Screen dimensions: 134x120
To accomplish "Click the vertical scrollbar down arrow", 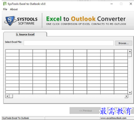I will (x=130, y=93).
